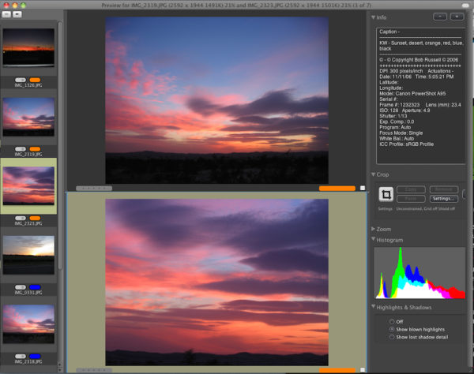This screenshot has width=474, height=374.
Task: Collapse the Histogram section
Action: (x=373, y=240)
